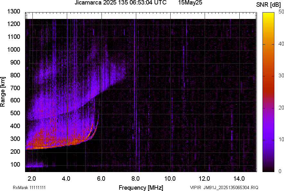This screenshot has height=191, width=284.
Task: Click the 8.0 frequency tick label
Action: pos(136,178)
